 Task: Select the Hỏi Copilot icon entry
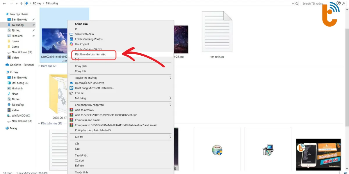pyautogui.click(x=72, y=44)
